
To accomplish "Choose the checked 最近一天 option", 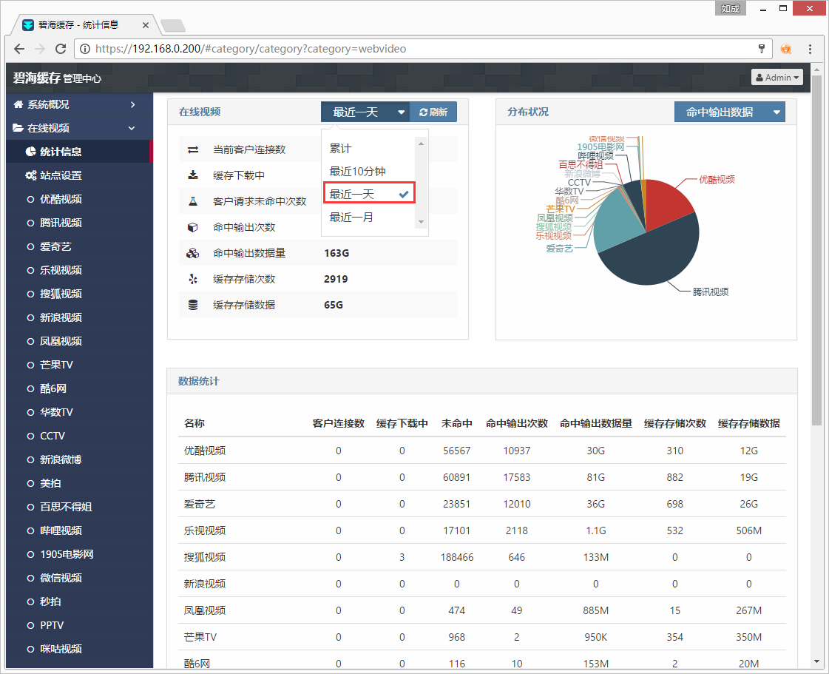I will [368, 194].
